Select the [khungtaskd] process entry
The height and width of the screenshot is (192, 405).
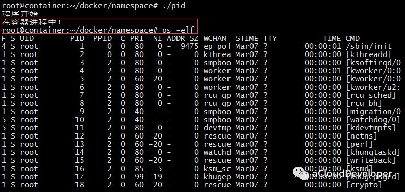[x=373, y=152]
